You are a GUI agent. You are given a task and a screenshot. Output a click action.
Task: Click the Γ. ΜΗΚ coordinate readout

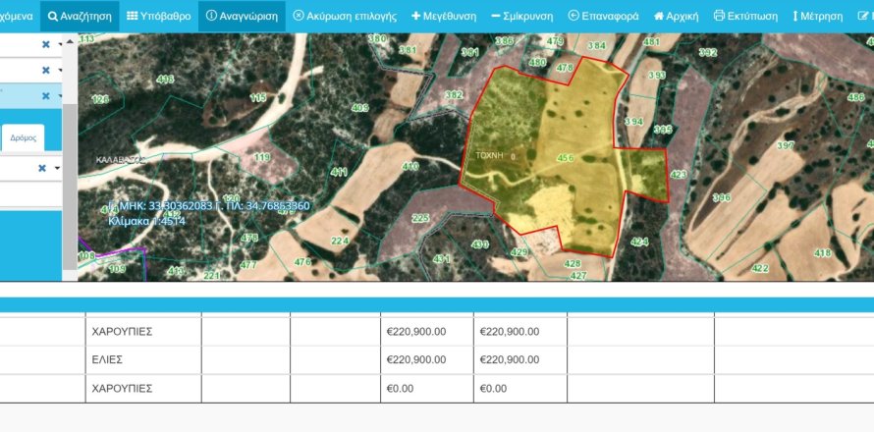pos(209,206)
